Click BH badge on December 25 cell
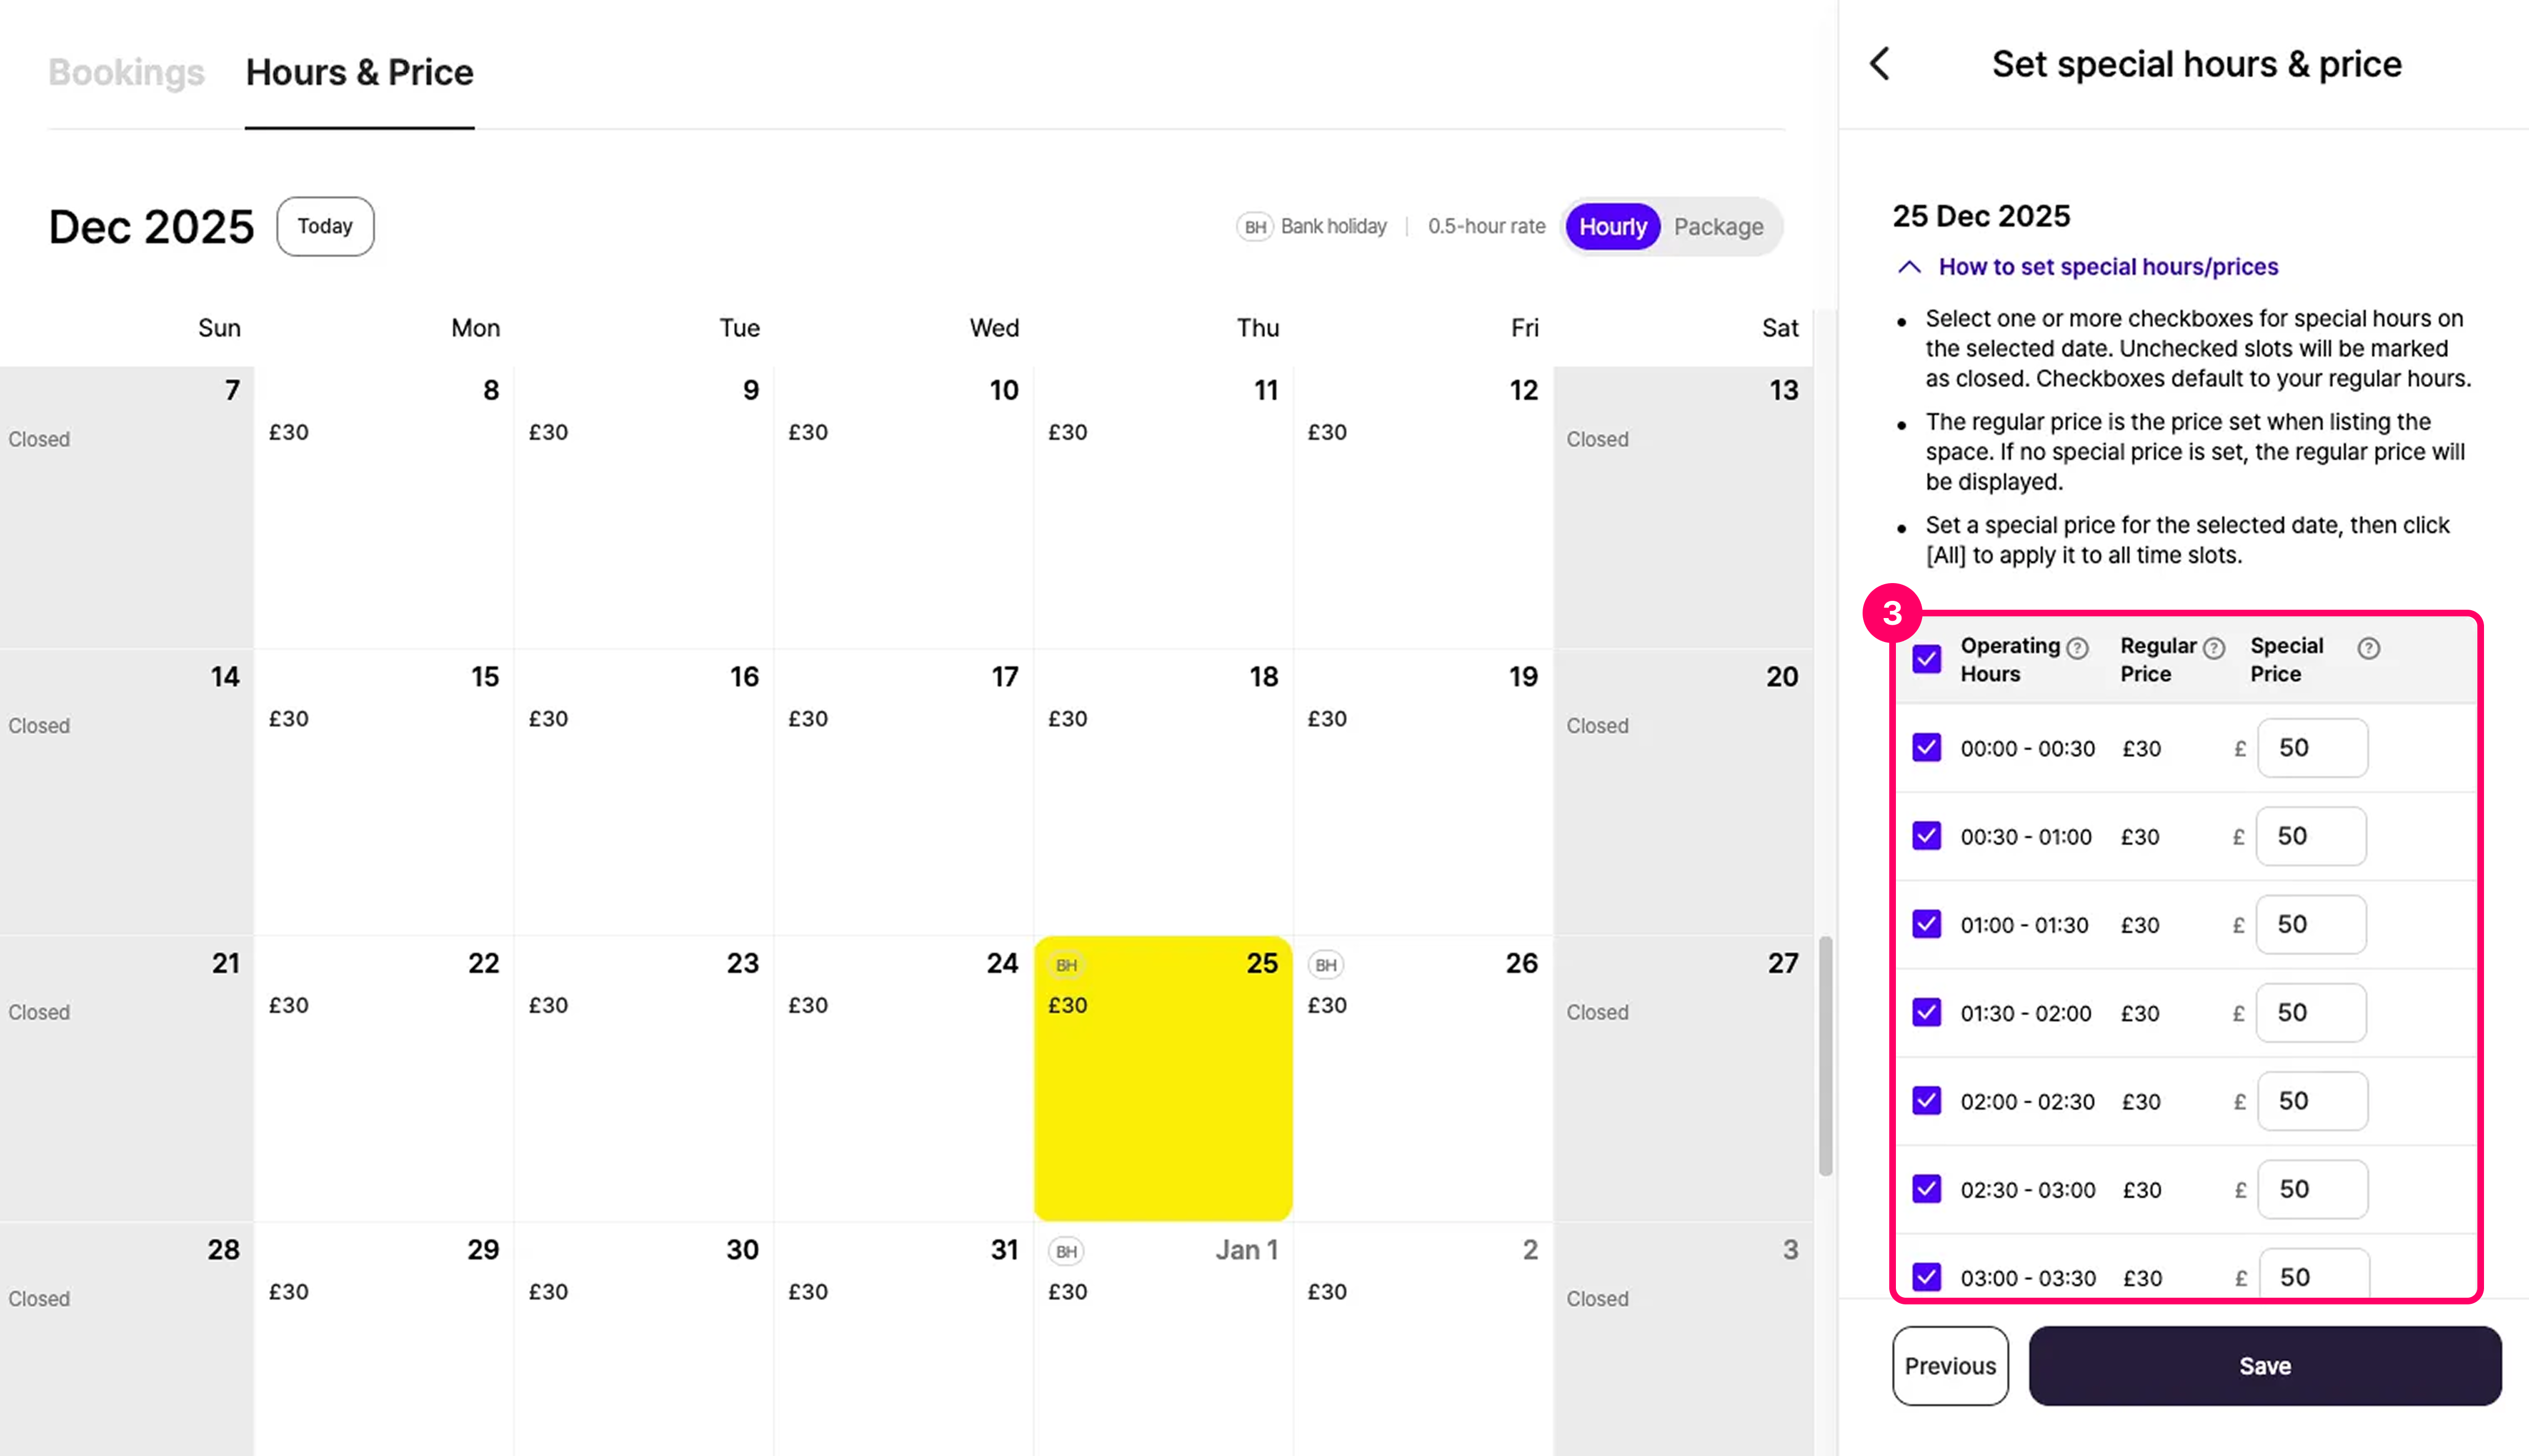 tap(1067, 965)
